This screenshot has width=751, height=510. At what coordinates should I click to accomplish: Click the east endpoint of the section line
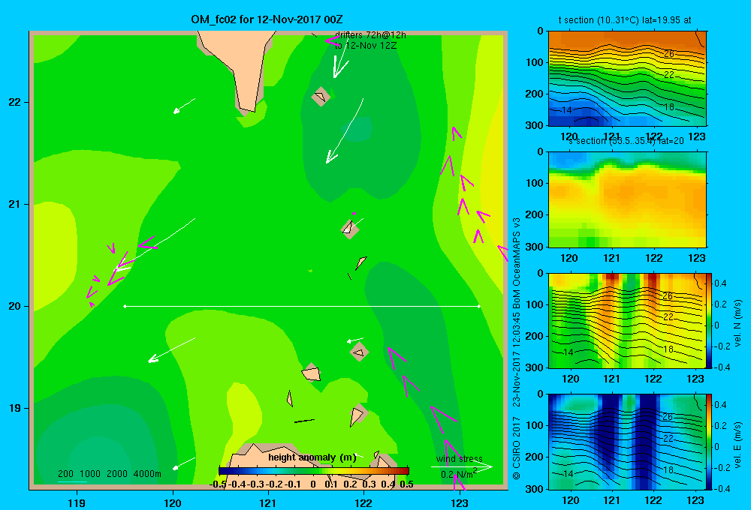(x=478, y=306)
